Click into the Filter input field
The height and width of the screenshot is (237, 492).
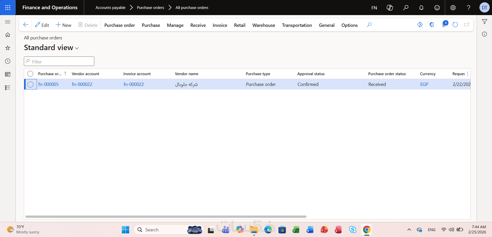point(59,61)
